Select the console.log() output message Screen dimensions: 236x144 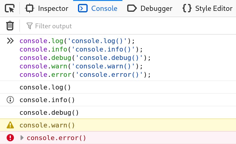coord(45,87)
